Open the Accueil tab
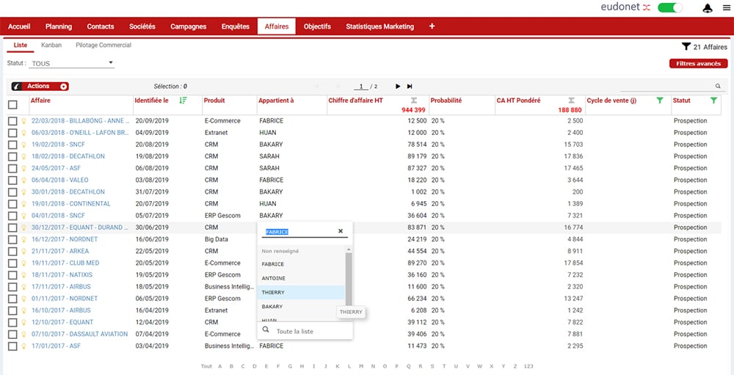734x375 pixels. pos(19,26)
